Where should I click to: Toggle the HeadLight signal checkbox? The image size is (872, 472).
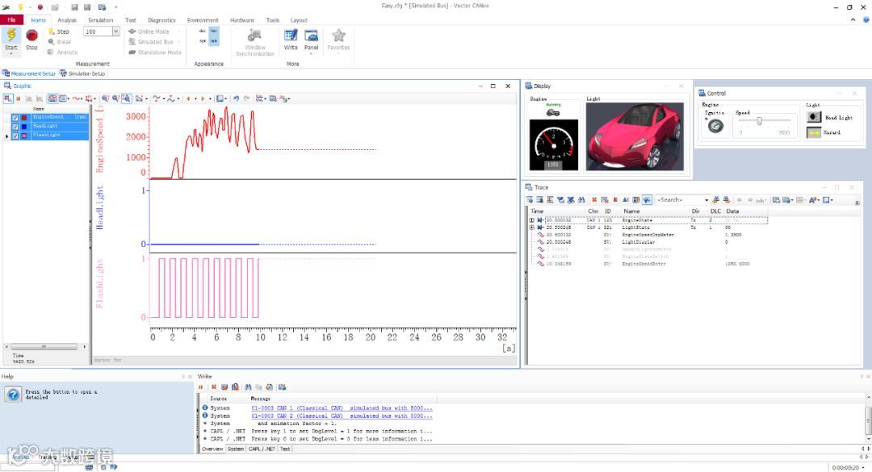[x=15, y=127]
